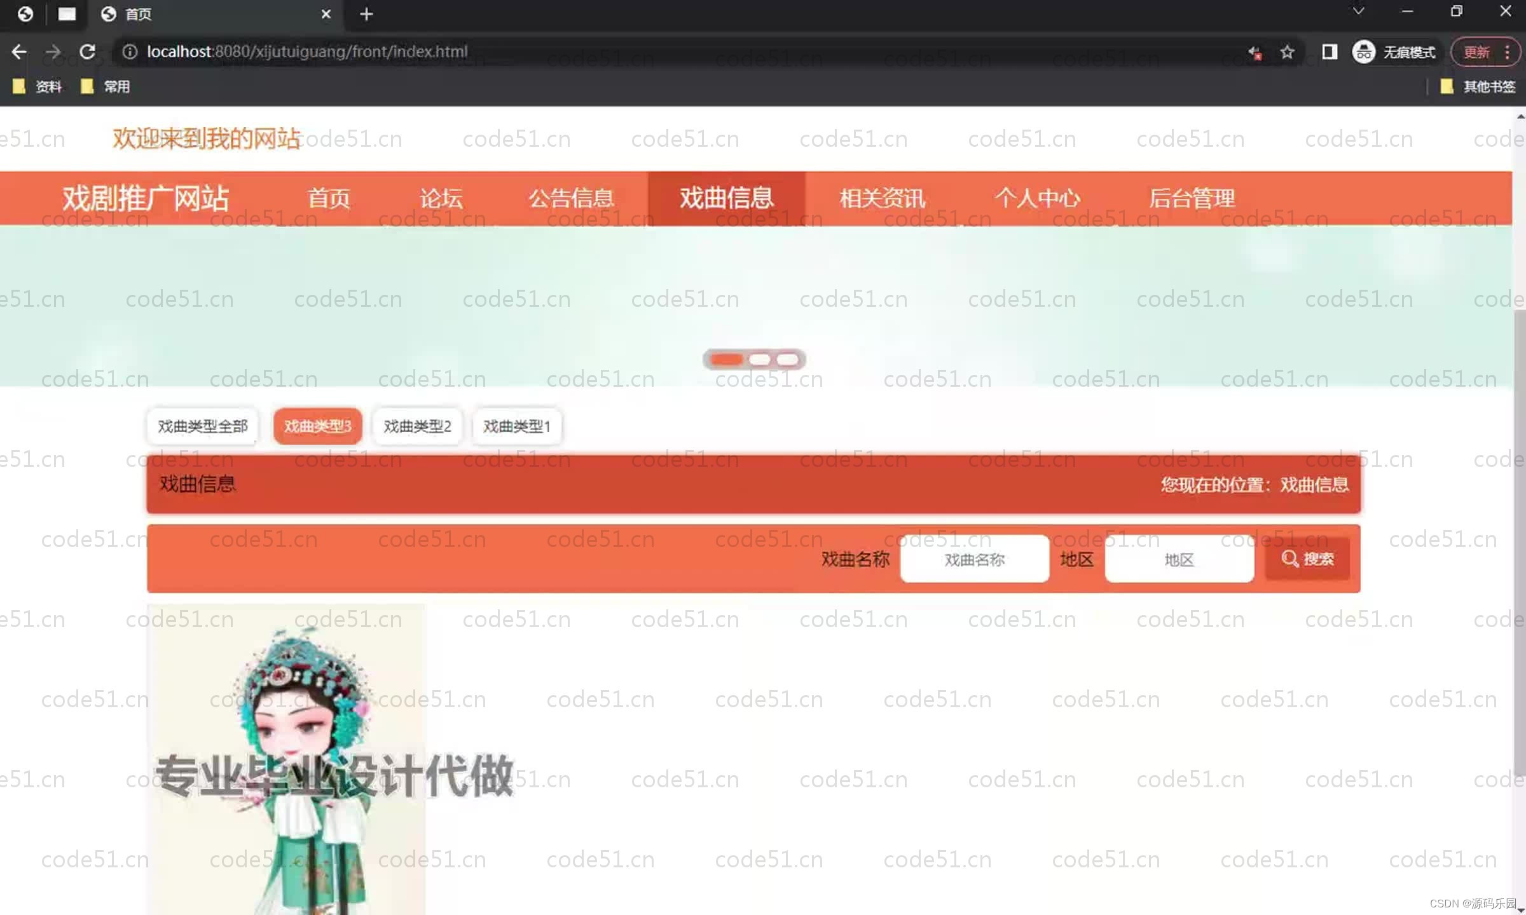Switch to the second carousel slide dot
Image resolution: width=1526 pixels, height=915 pixels.
pos(759,360)
